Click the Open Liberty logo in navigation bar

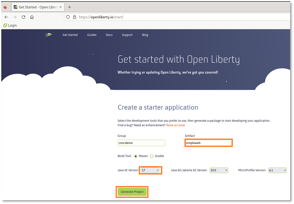(48, 35)
